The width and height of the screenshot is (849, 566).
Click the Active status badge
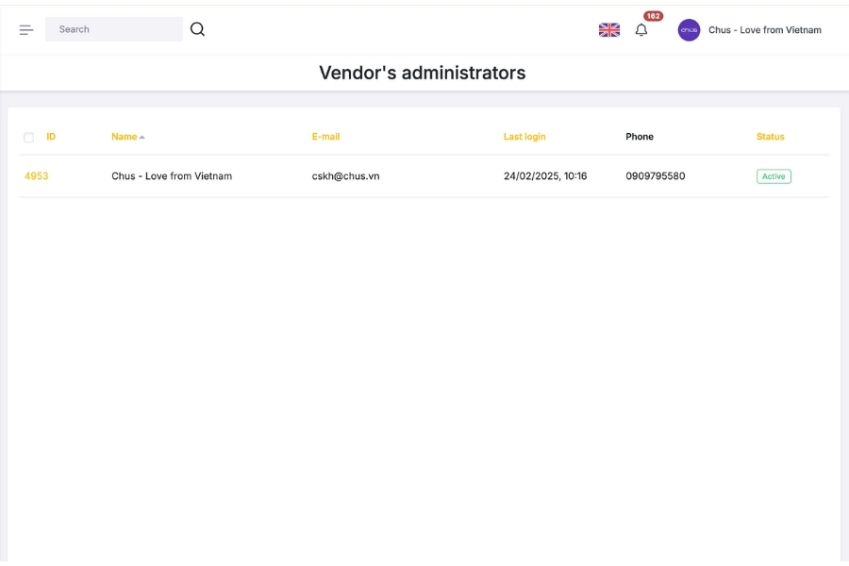coord(774,176)
